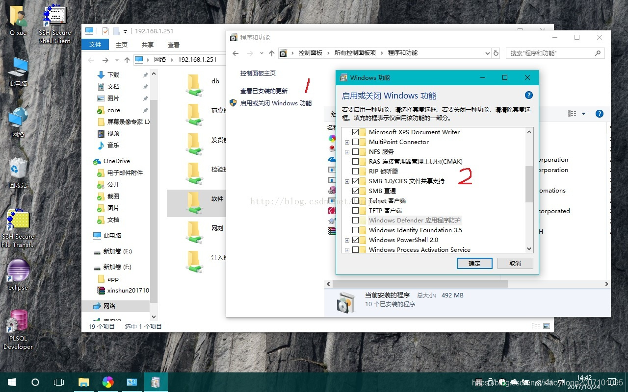Open the 查看 ribbon tab

[x=174, y=45]
